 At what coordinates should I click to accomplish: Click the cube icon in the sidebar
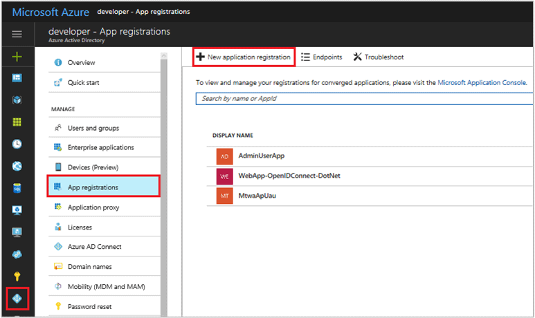click(17, 100)
